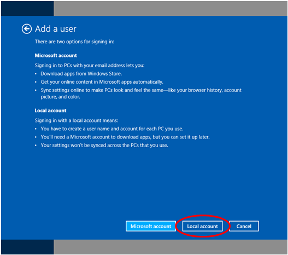Click 'You'll need a Microsoft account to download' bullet
The image size is (288, 255).
pos(125,137)
